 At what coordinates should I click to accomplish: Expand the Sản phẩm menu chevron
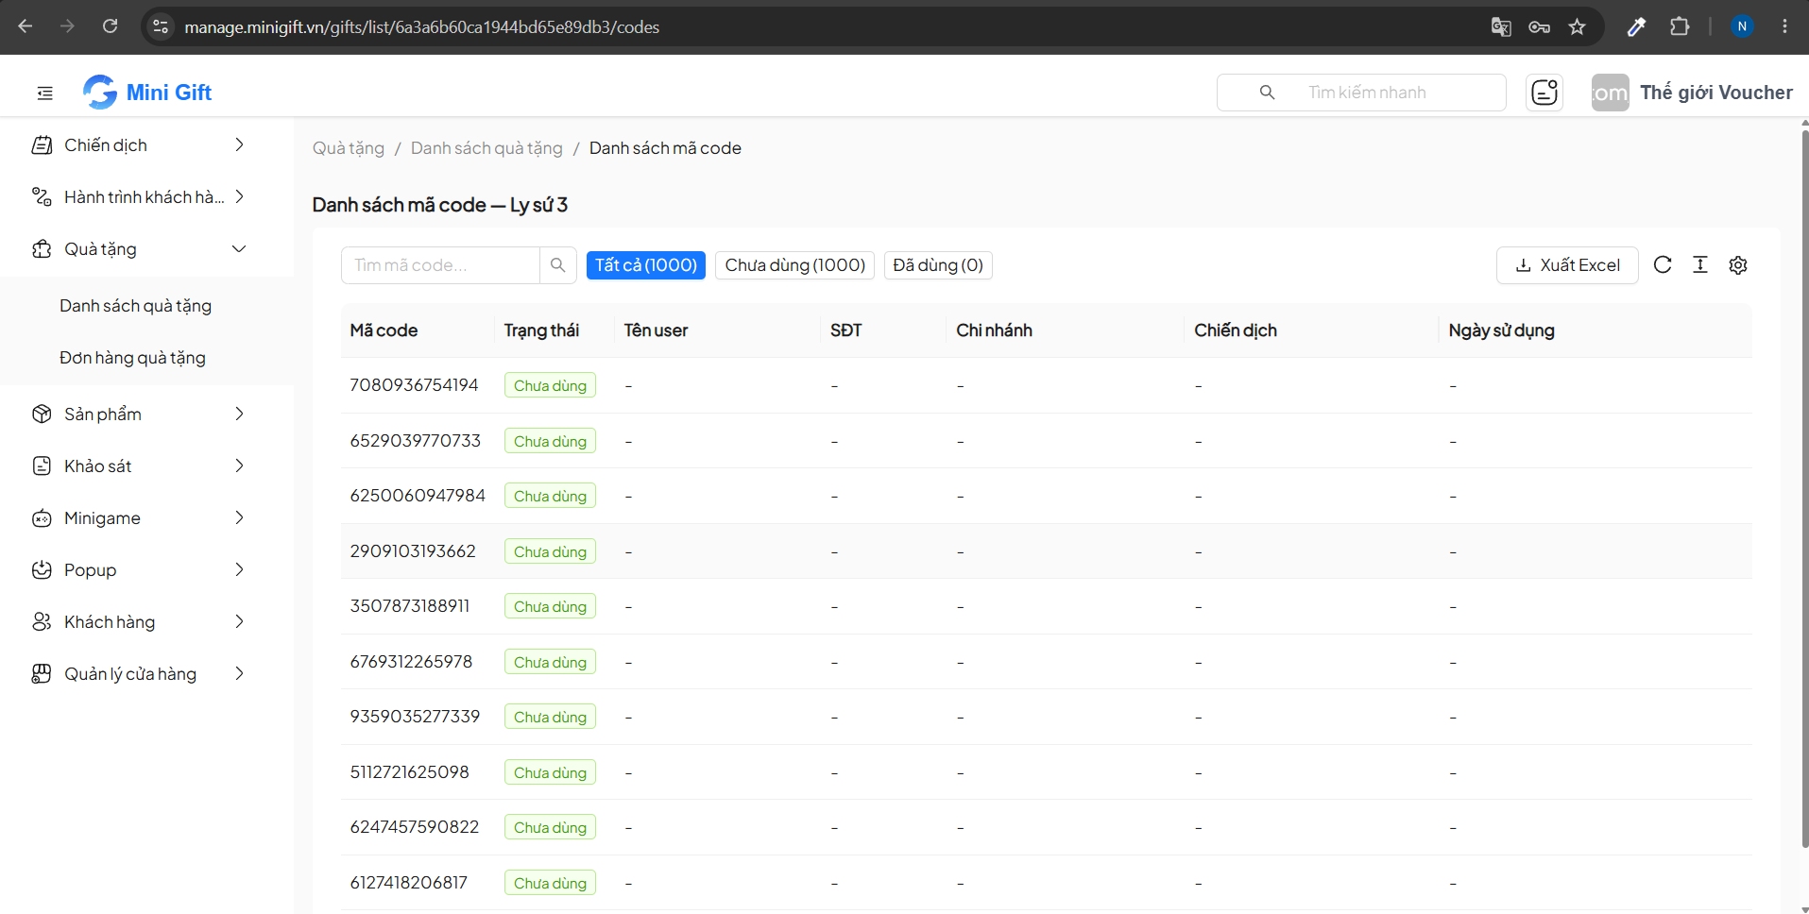[x=239, y=415]
